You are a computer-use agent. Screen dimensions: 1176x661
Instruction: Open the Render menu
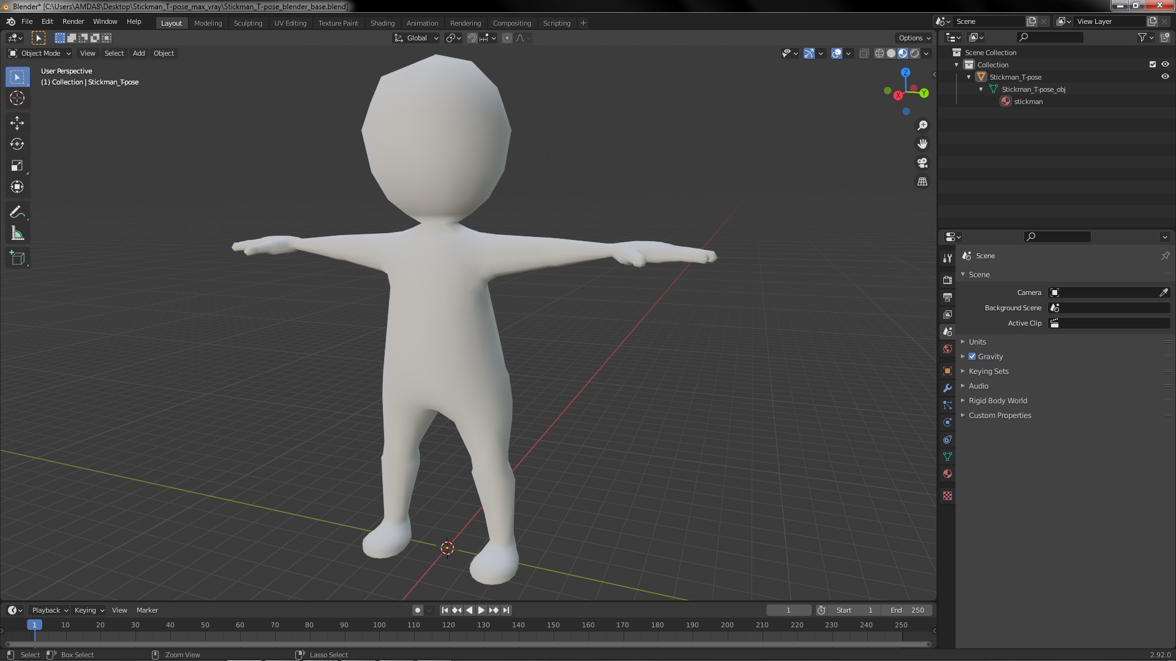click(x=73, y=21)
